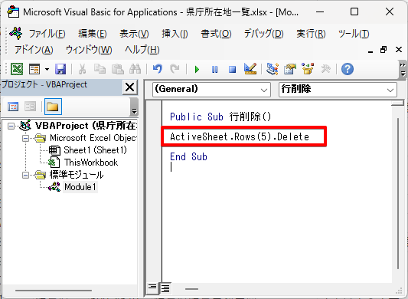Viewport: 408px width, 299px height.
Task: Click the Reset stop button
Action: (x=232, y=69)
